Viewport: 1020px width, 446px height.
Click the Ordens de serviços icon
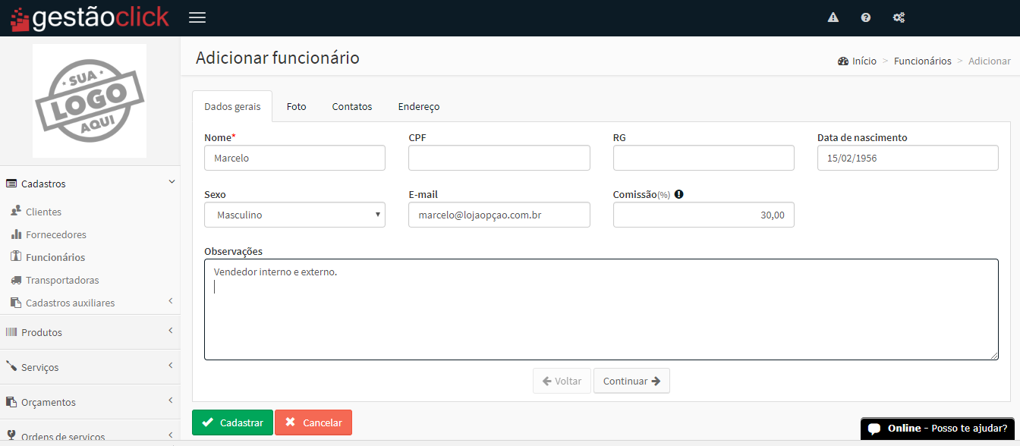[x=11, y=436]
